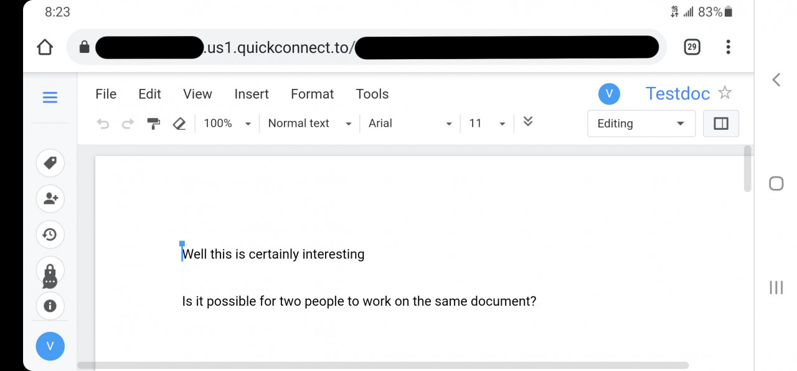
Task: Toggle the sidebar hamburger menu
Action: [50, 97]
